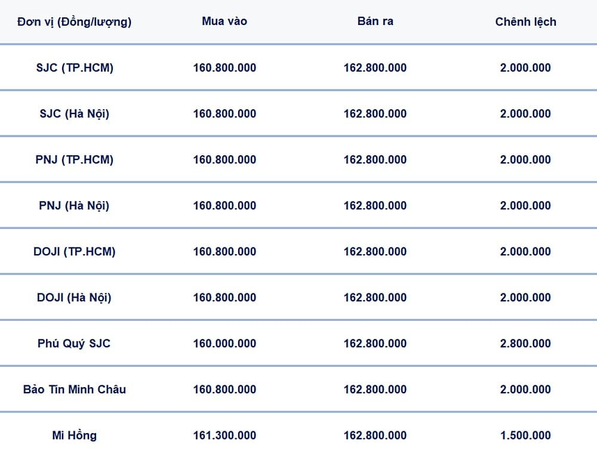Click SJC (TP.HCM) sell price 162.800.000
The height and width of the screenshot is (454, 597).
tap(375, 68)
